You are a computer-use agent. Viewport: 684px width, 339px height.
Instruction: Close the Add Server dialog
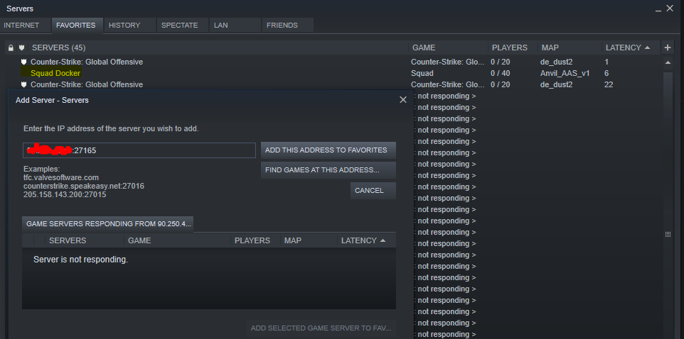click(x=403, y=100)
